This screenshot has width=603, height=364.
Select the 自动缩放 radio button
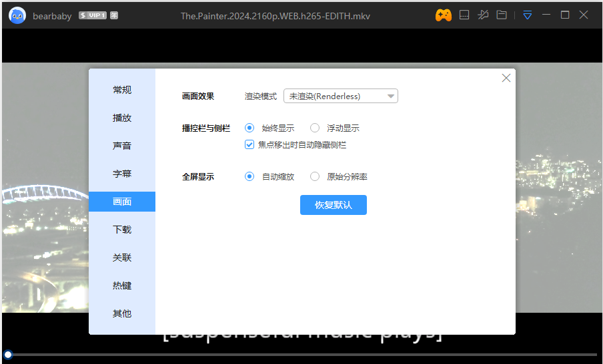point(250,176)
